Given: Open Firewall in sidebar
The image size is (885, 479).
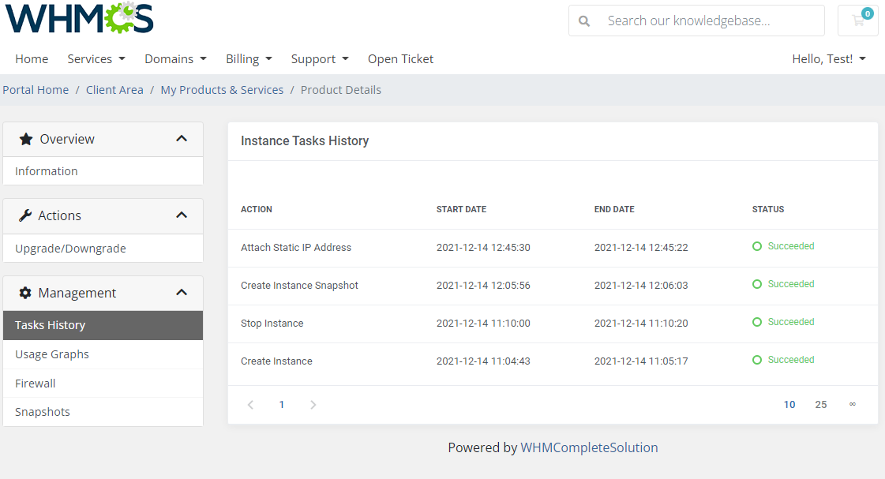Looking at the screenshot, I should tap(103, 383).
